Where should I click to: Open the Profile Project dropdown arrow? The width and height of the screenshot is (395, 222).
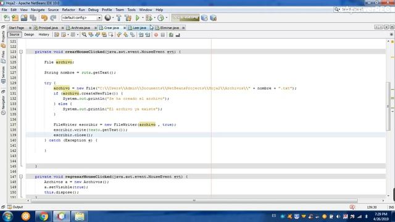click(x=166, y=18)
